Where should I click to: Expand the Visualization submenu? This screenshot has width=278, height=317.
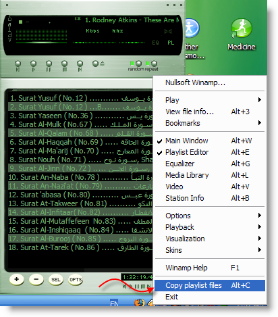click(x=210, y=239)
